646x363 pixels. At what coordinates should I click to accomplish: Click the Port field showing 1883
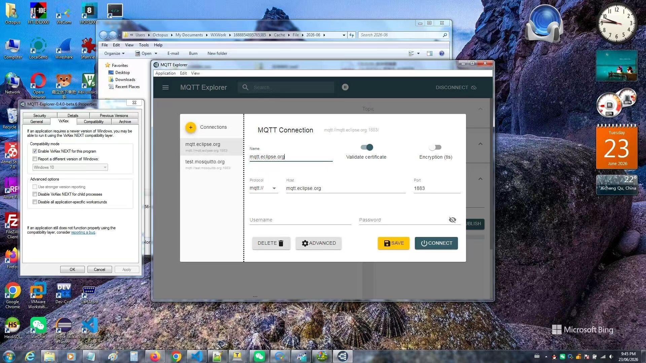pyautogui.click(x=437, y=188)
